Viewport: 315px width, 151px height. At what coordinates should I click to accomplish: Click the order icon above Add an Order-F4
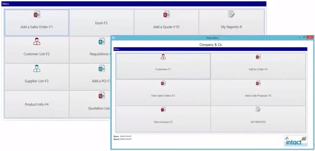(x=258, y=57)
